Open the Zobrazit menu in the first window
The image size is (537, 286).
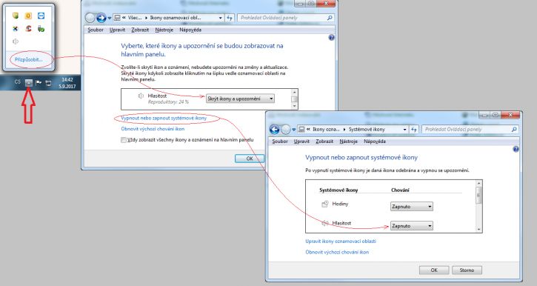[x=140, y=30]
